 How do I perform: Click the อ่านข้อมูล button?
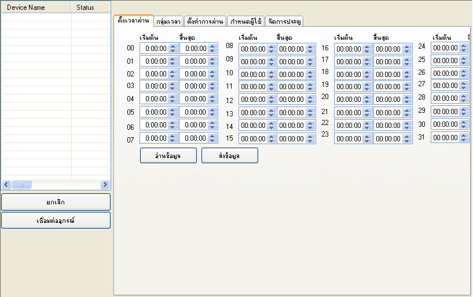168,156
